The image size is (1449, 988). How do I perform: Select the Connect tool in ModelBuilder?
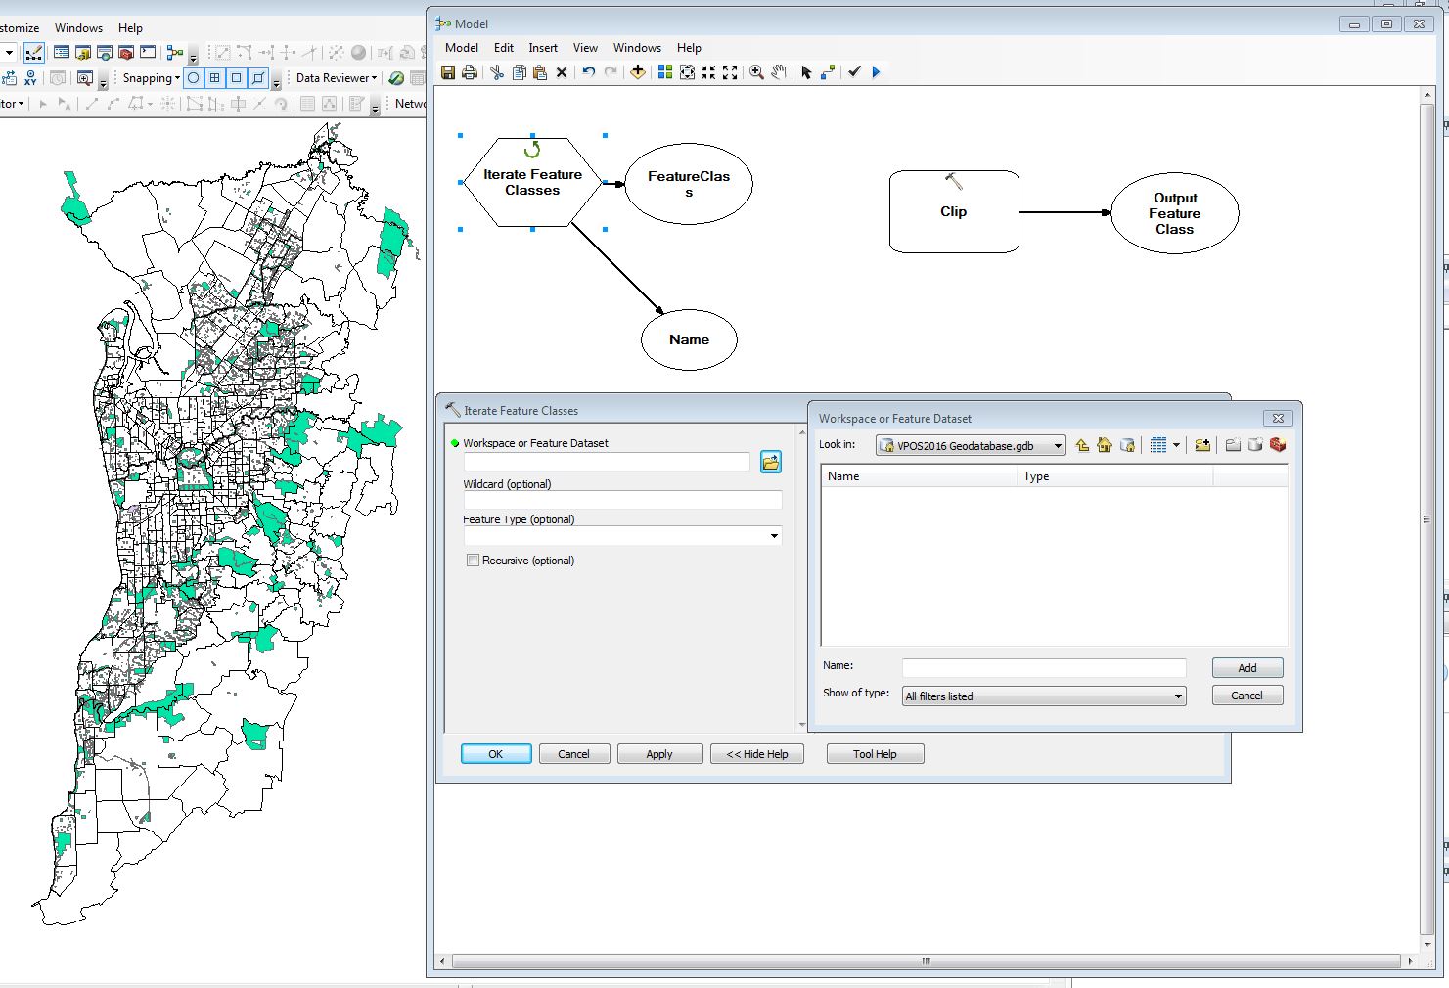point(828,71)
